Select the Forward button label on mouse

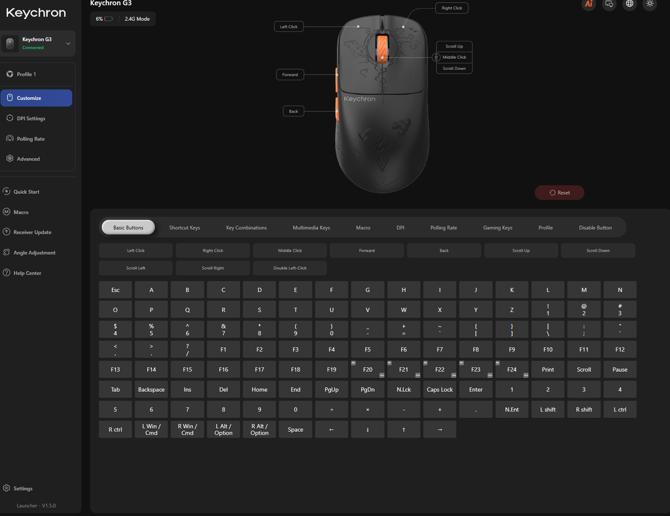click(x=290, y=74)
